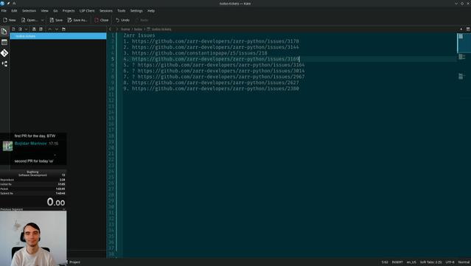Open the View menu
Image resolution: width=471 pixels, height=266 pixels.
pos(44,11)
